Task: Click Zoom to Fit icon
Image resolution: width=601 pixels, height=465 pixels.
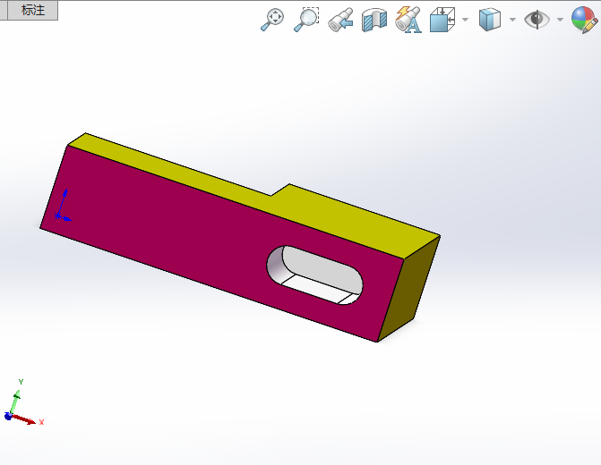Action: tap(272, 20)
